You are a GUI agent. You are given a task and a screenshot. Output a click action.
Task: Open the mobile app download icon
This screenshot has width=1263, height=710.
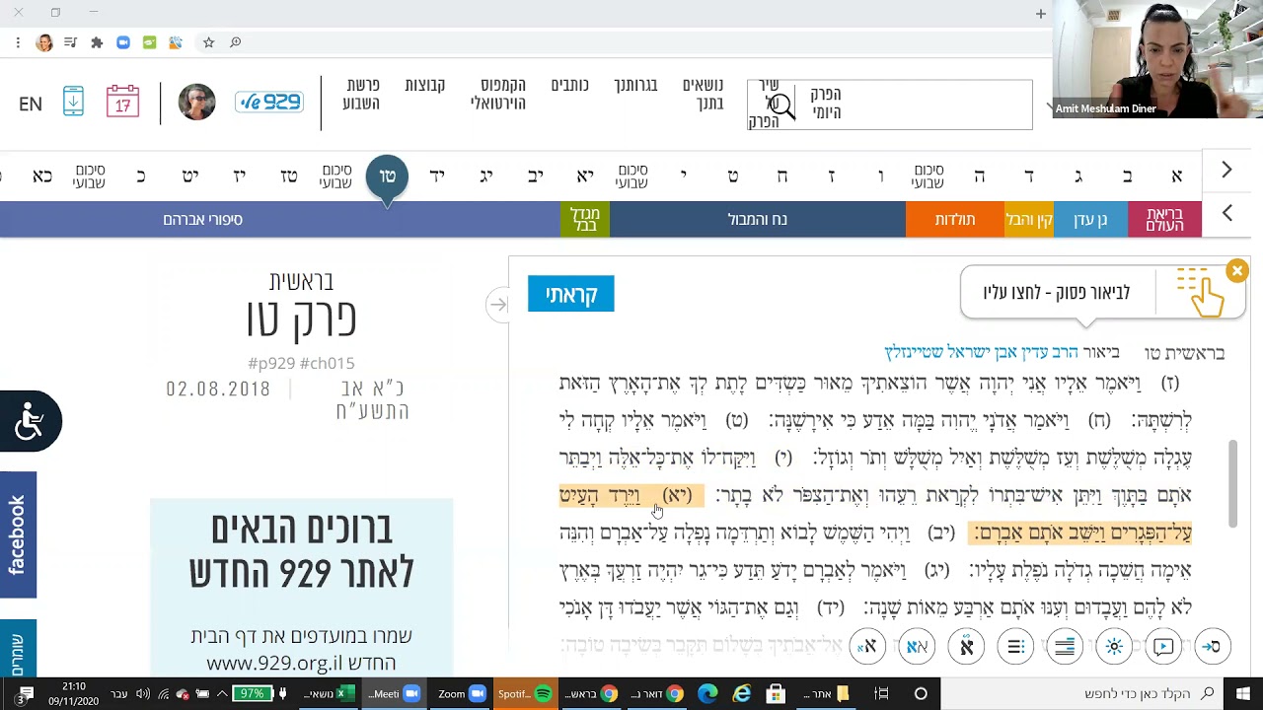tap(74, 102)
